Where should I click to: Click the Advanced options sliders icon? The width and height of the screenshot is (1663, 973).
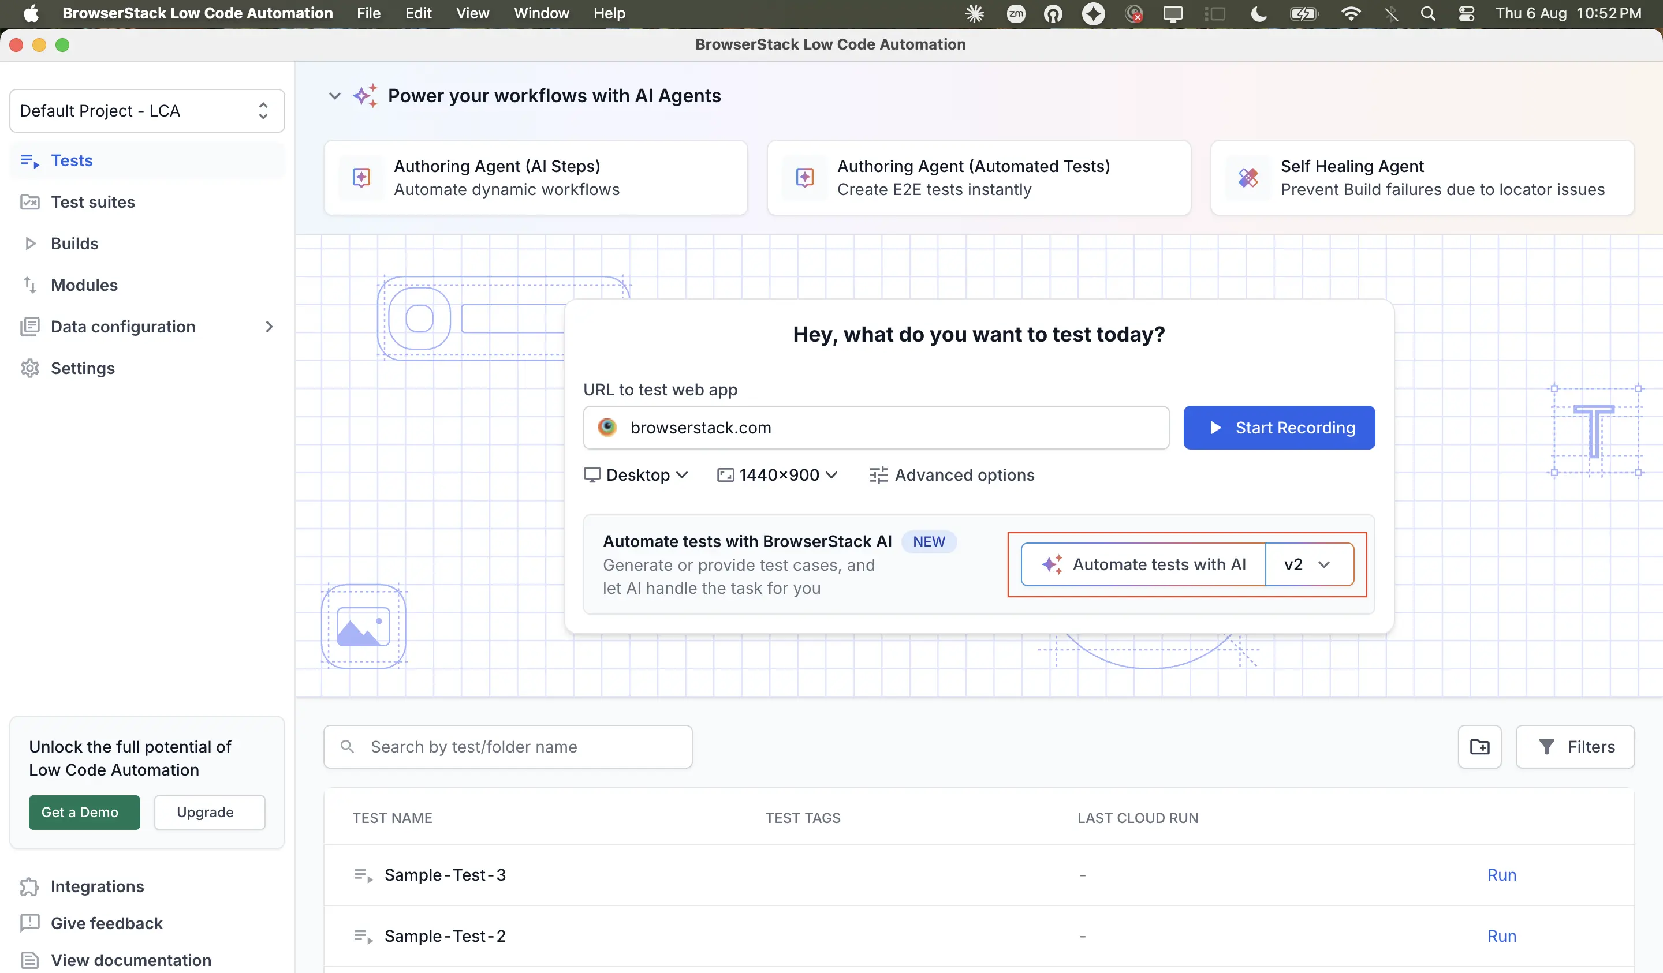click(878, 475)
